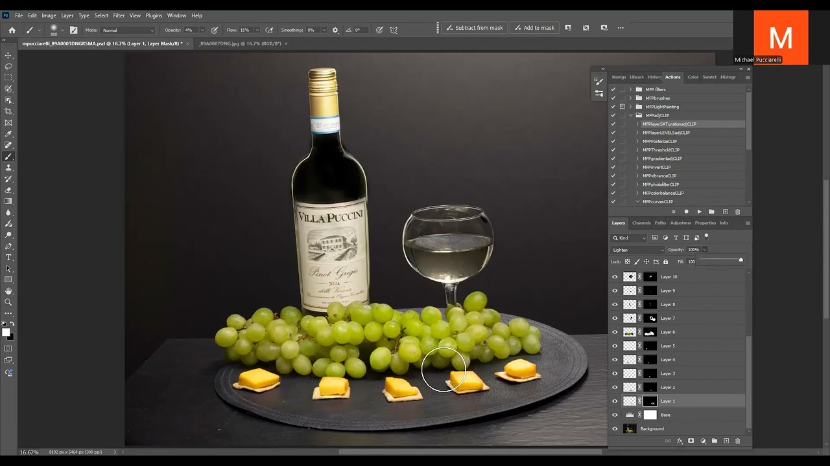
Task: Open Flow value dropdown
Action: pos(257,30)
